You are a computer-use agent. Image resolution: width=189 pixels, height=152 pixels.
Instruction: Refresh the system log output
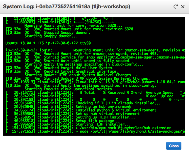tap(175, 7)
